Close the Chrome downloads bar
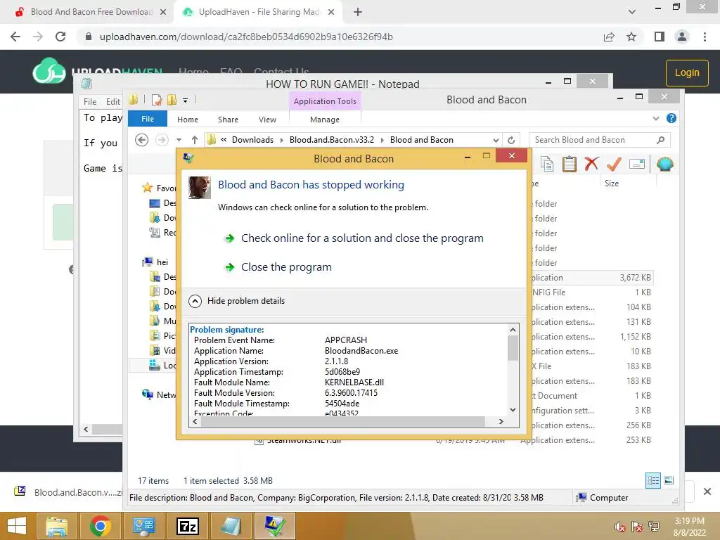Screen dimensions: 720x540 point(707,491)
